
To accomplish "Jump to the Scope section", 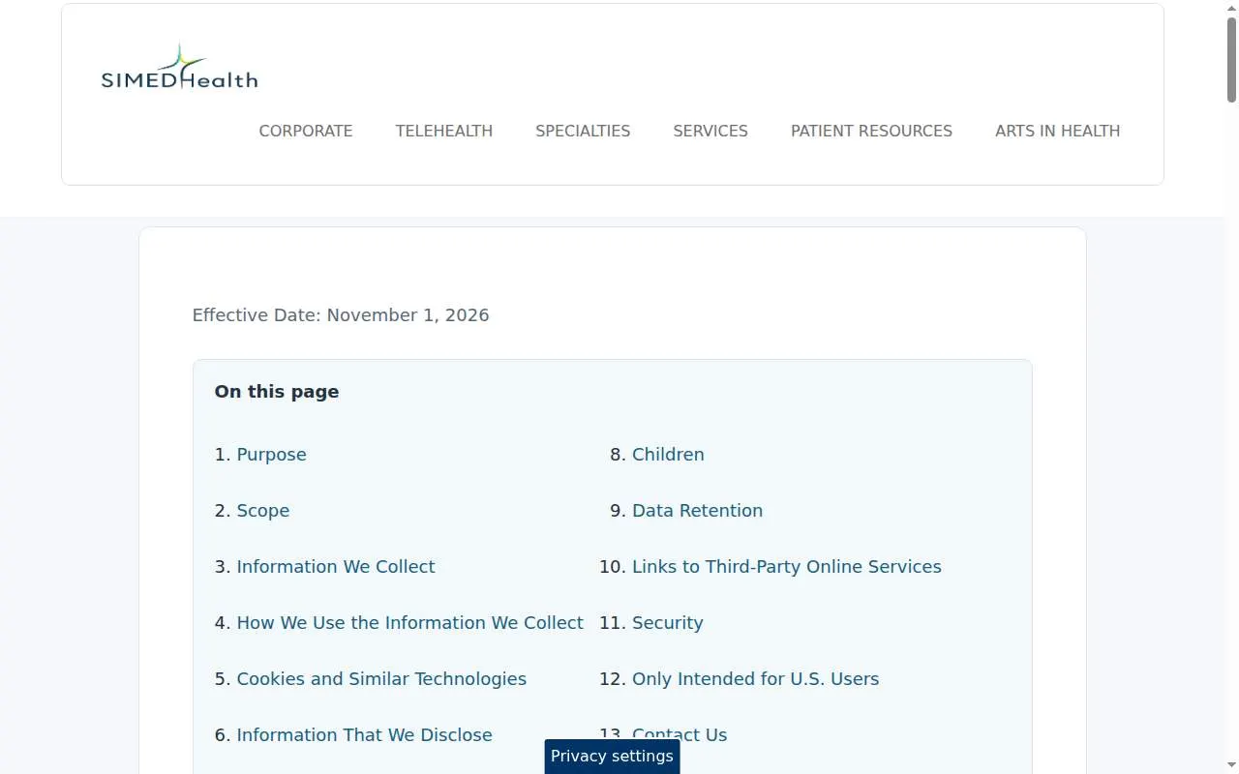I will pyautogui.click(x=263, y=511).
